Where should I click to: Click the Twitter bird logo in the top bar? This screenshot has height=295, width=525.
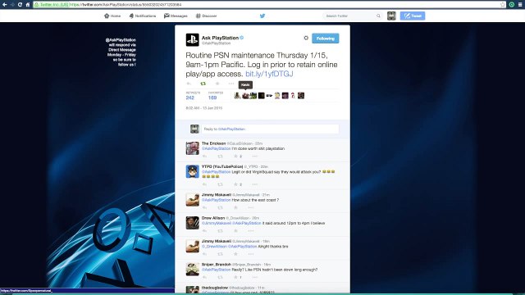coord(262,16)
